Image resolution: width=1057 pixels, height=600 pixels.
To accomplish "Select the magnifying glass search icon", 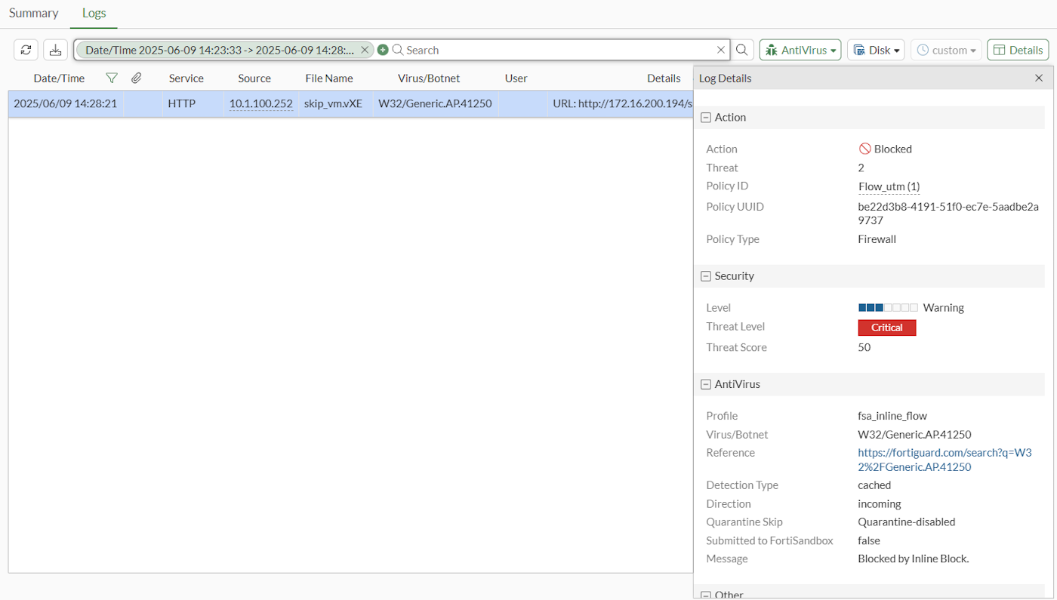I will 741,49.
